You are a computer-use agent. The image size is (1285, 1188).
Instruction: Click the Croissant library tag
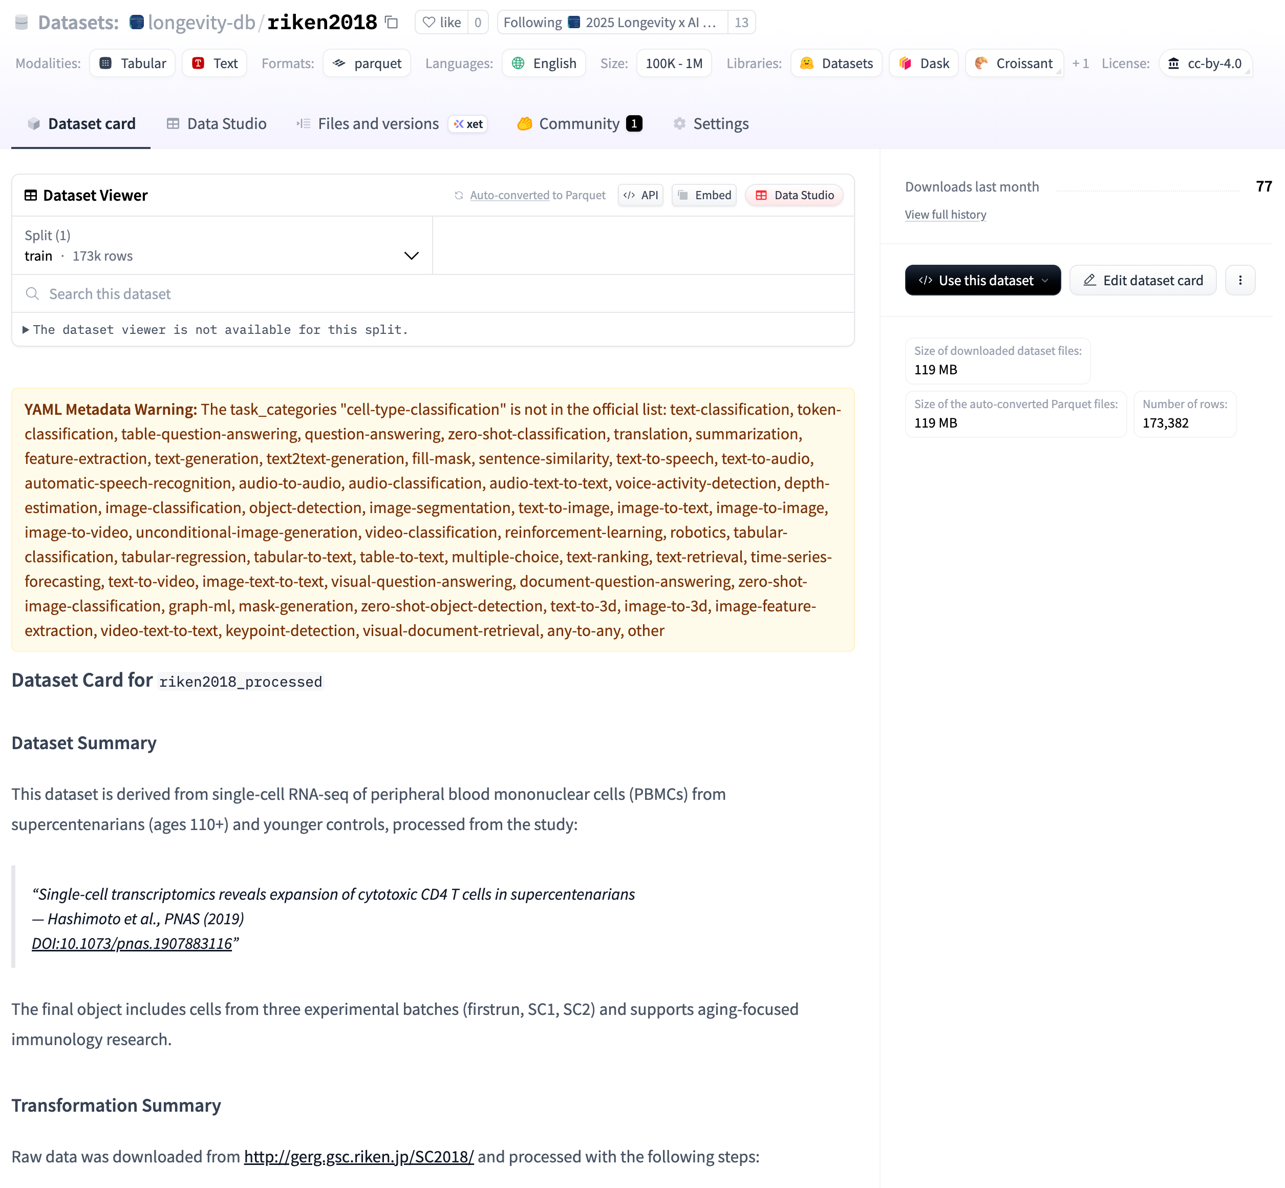1014,63
